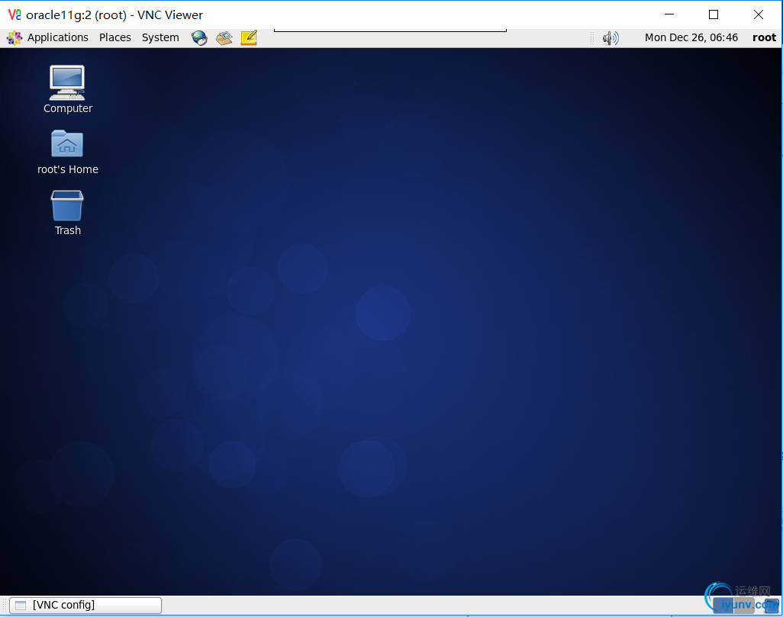Screen dimensions: 783x617
Task: Select the root's Home folder icon
Action: (67, 153)
